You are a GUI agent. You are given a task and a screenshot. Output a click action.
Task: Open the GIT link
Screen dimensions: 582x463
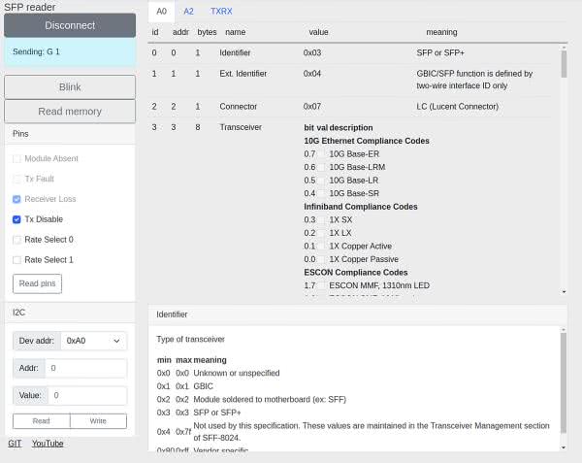pos(15,444)
